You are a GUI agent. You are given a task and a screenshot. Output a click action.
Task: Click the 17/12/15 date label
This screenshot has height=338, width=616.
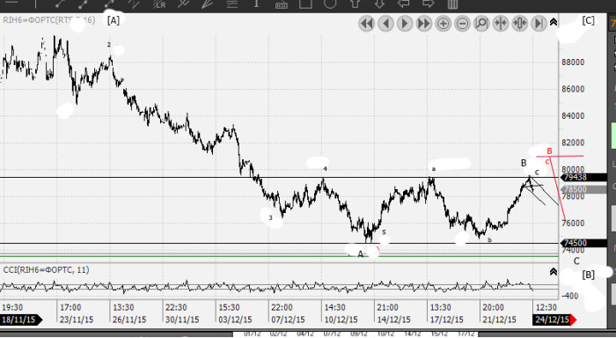(446, 320)
